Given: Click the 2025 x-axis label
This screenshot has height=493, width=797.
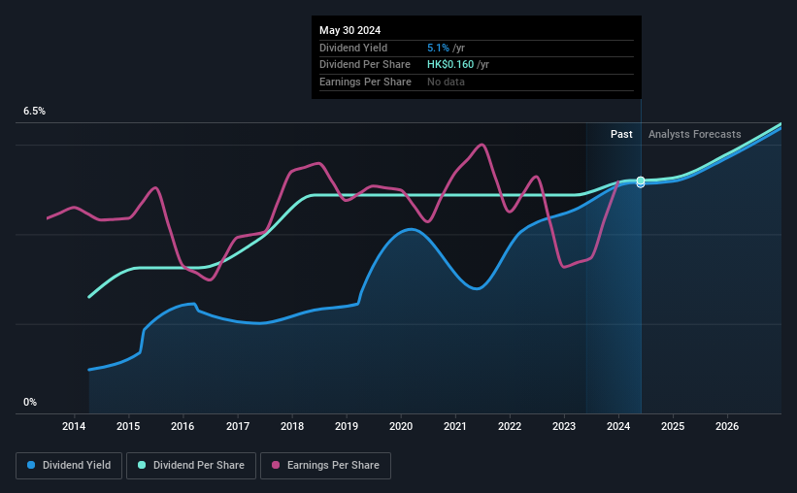Looking at the screenshot, I should coord(673,426).
